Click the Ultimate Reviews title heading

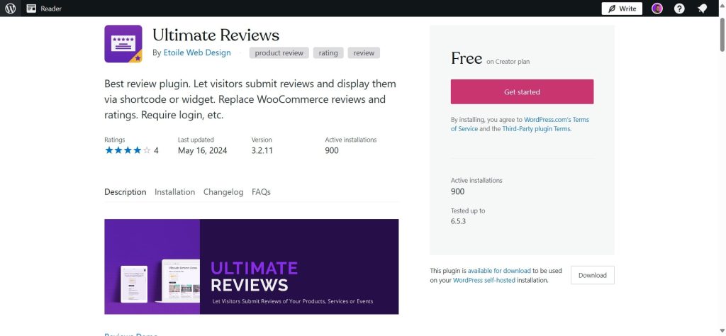(216, 35)
